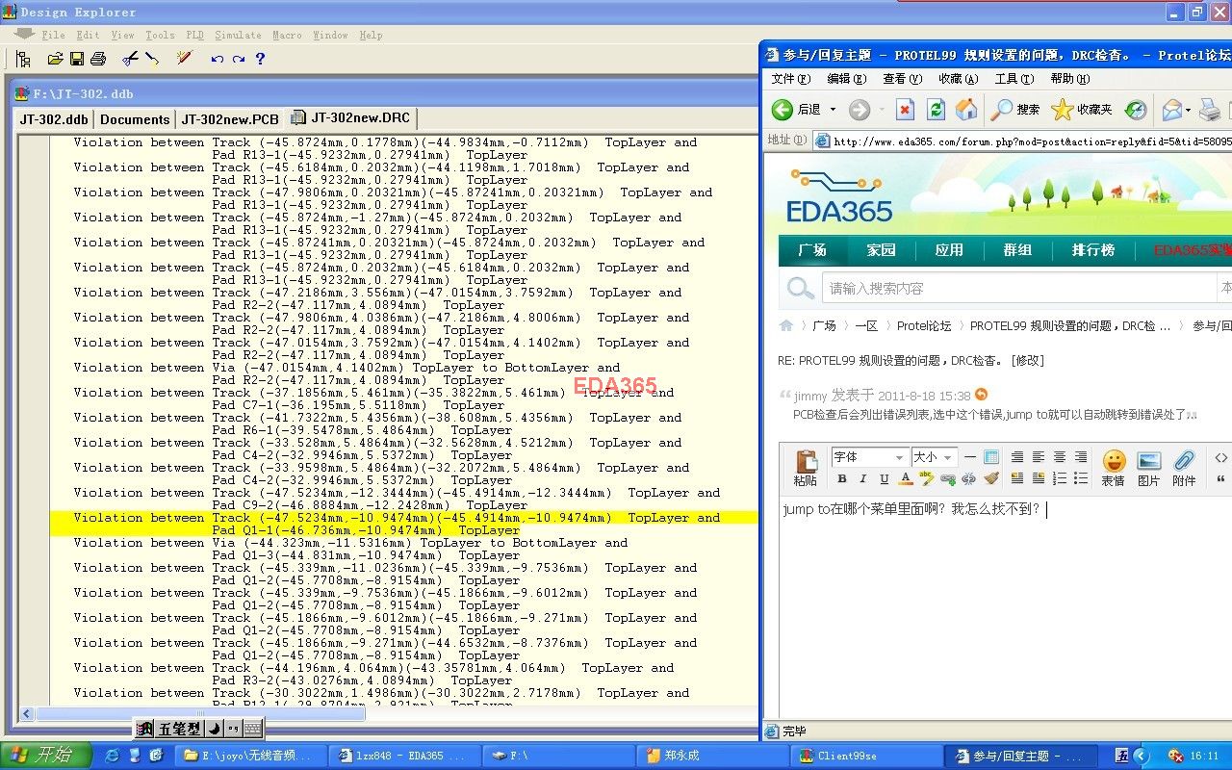Refresh the browser page
This screenshot has height=770, width=1232.
tap(936, 110)
